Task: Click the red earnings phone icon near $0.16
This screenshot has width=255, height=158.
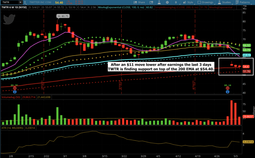Action: coord(228,88)
